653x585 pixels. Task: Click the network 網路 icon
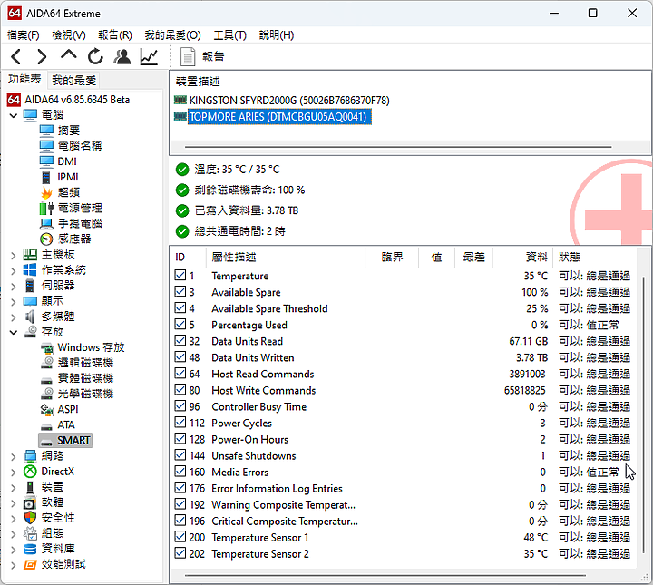(x=30, y=456)
